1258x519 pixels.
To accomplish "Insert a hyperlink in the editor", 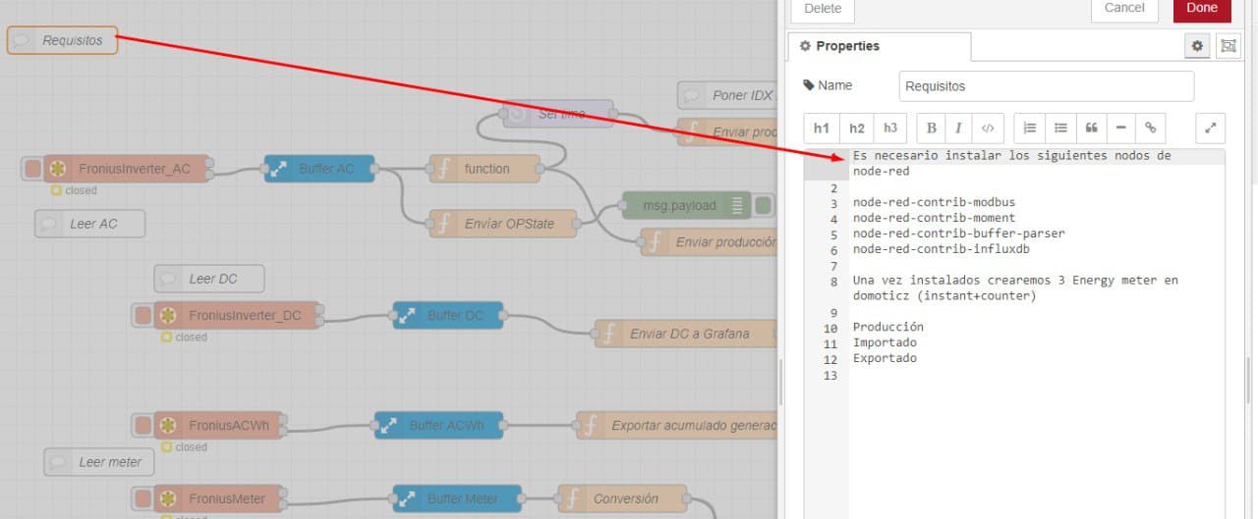I will pos(1150,129).
